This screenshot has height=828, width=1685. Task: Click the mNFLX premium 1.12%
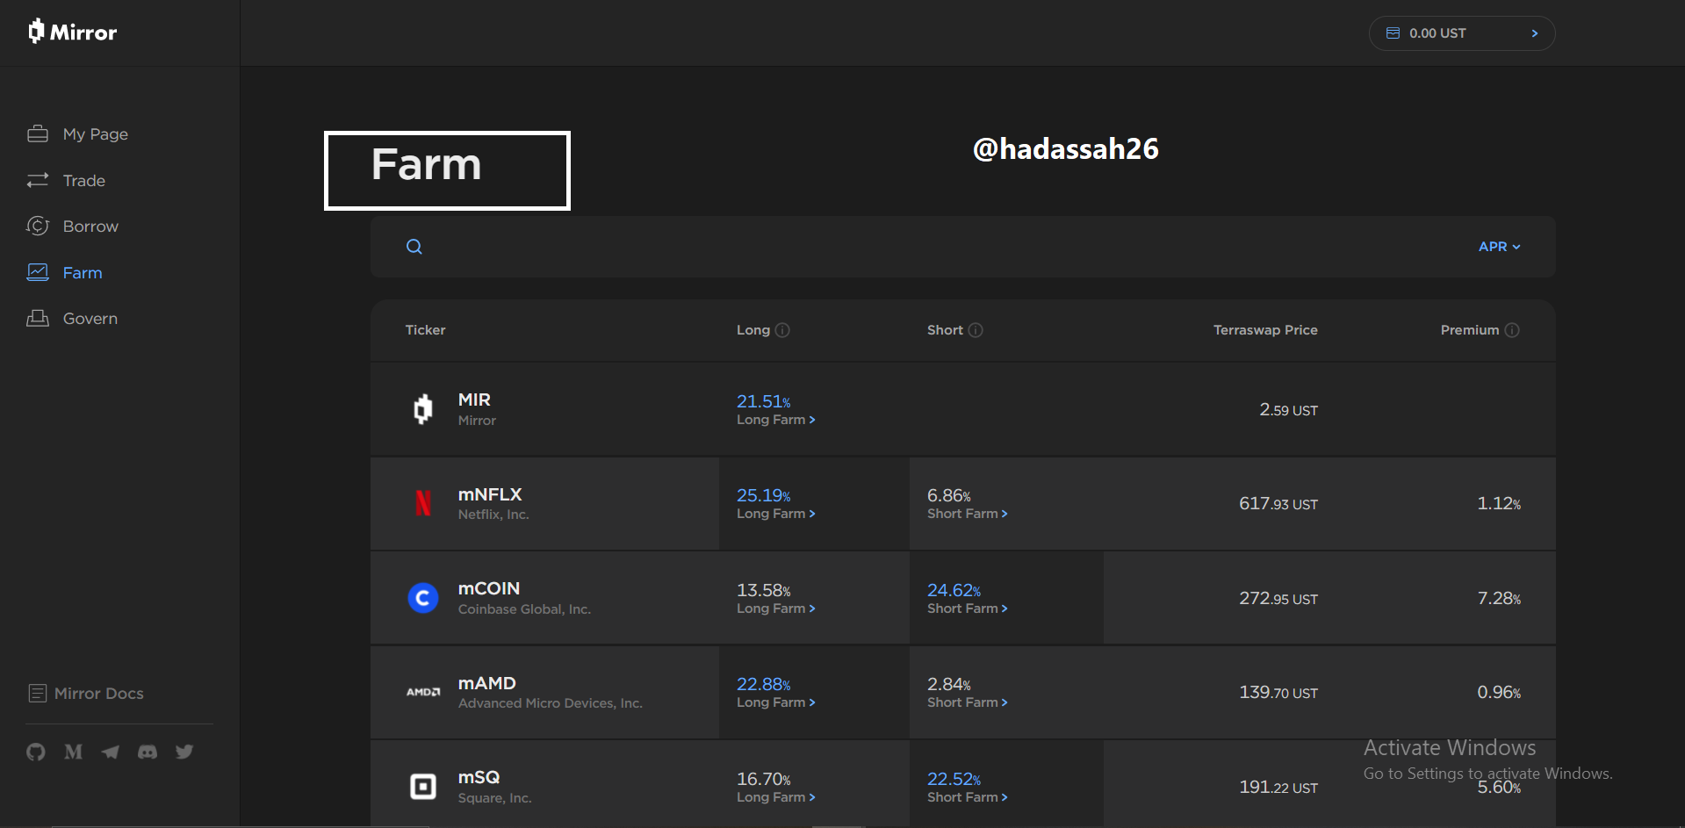(x=1499, y=504)
